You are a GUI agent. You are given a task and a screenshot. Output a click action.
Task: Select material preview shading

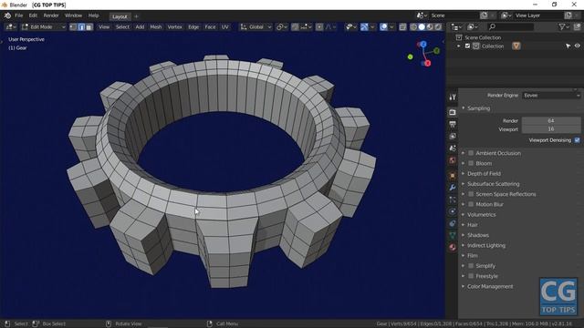point(430,26)
